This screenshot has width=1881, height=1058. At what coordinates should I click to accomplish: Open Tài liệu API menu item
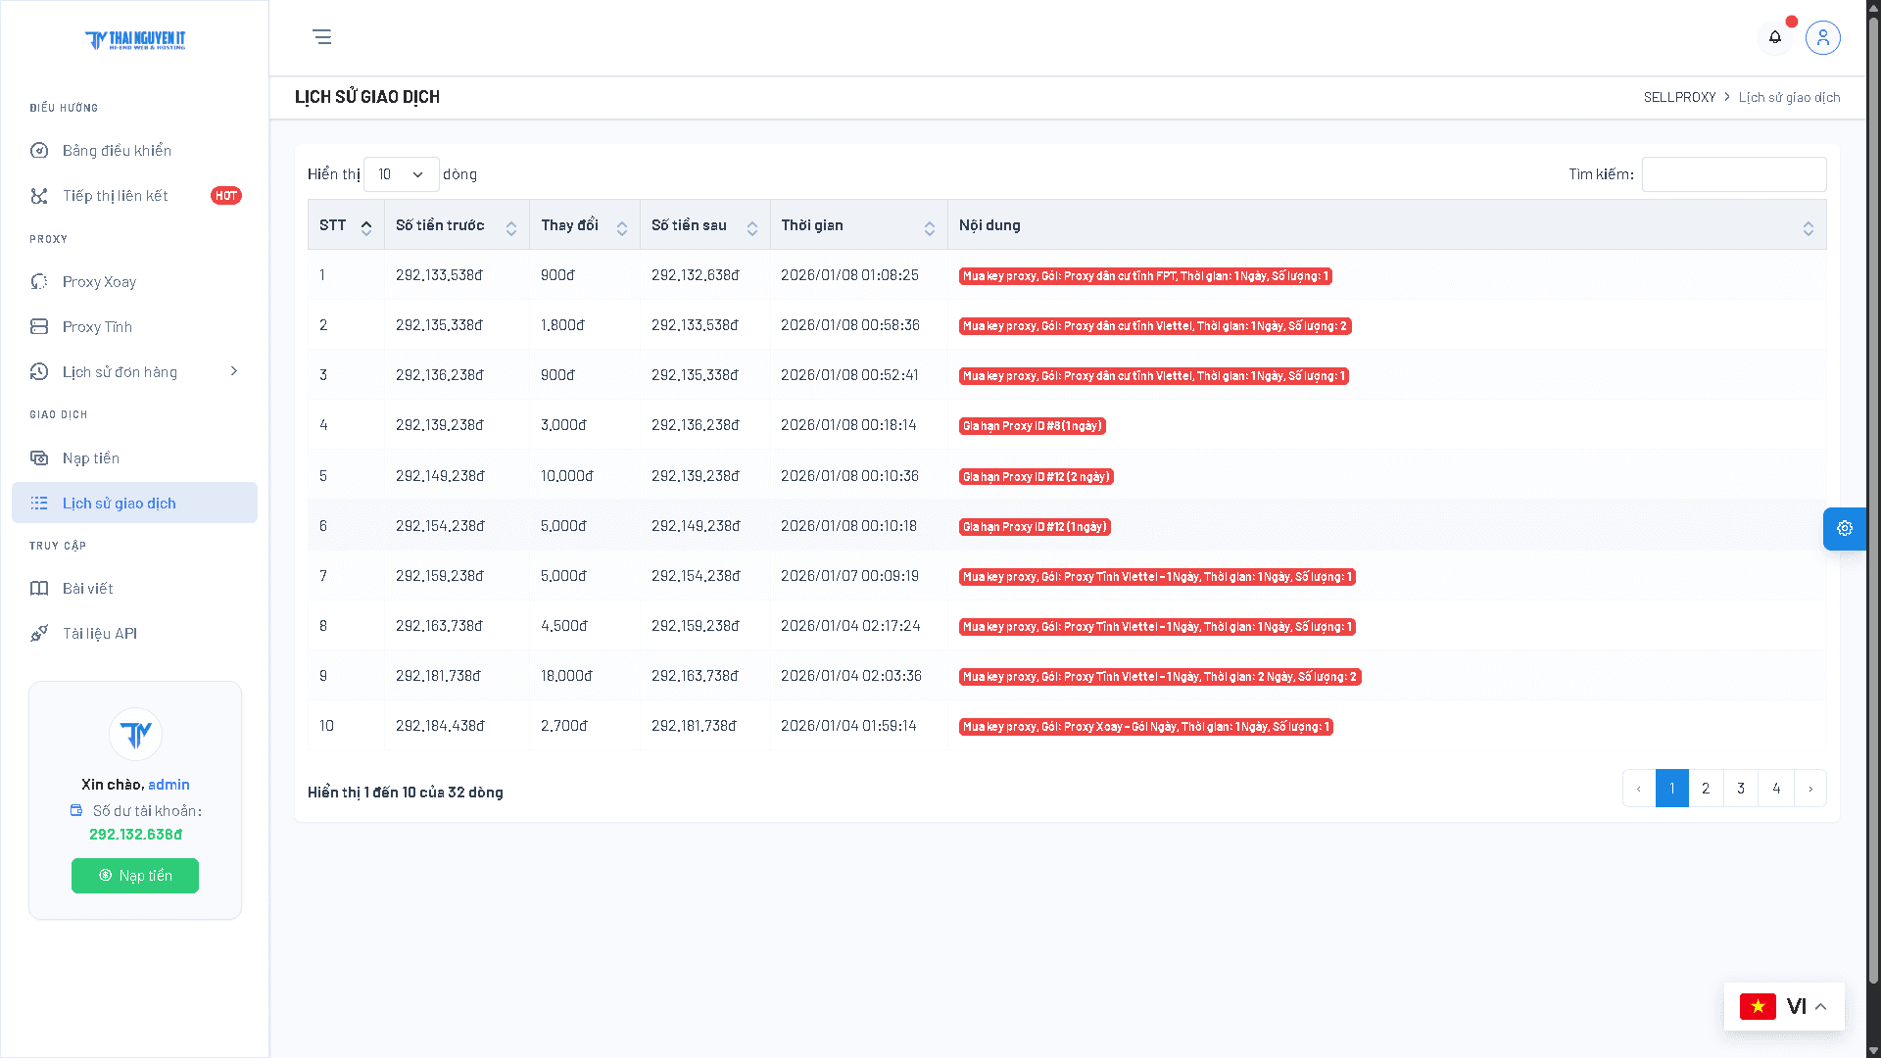[134, 633]
